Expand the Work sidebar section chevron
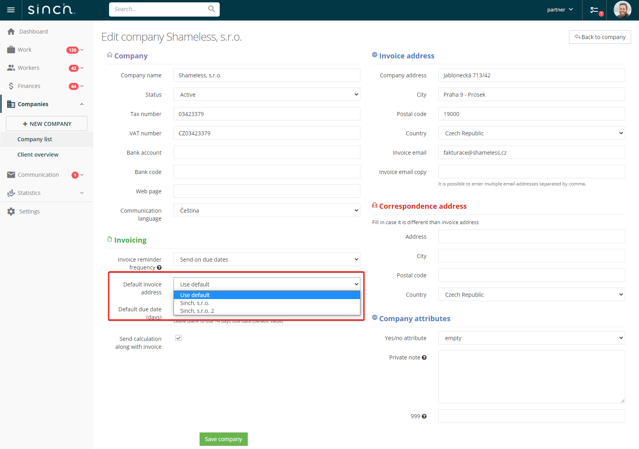The image size is (639, 449). [82, 50]
